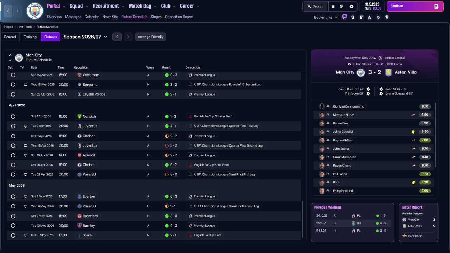This screenshot has height=253, width=450.
Task: Switch to the Messages tab
Action: 73,17
